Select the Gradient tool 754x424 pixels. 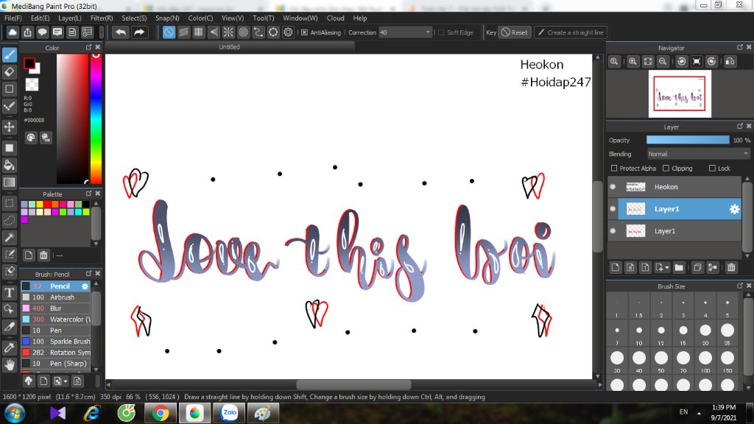[9, 183]
